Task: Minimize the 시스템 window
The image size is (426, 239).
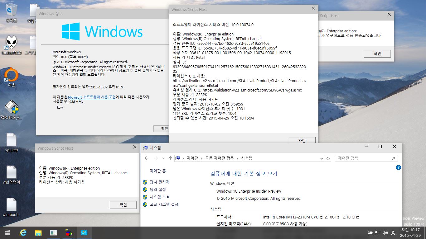Action: 365,147
